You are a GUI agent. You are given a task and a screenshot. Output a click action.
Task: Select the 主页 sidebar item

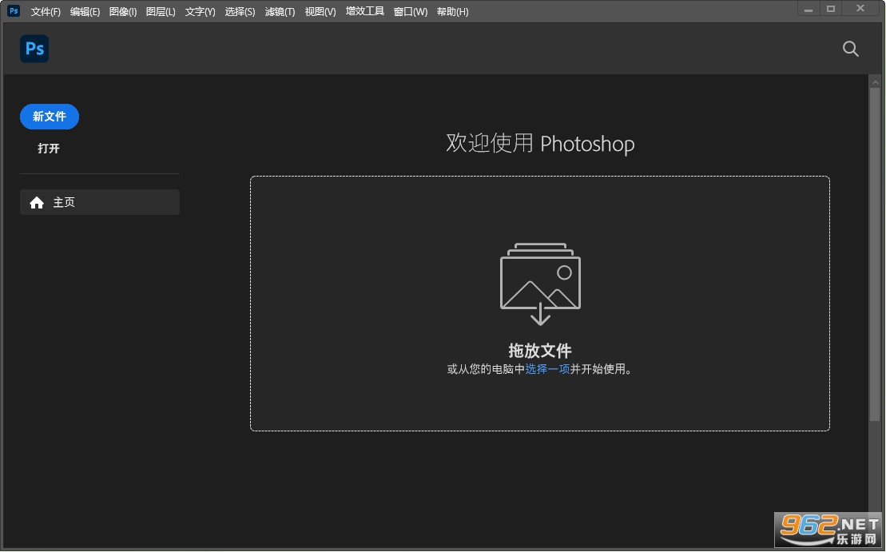(x=99, y=202)
